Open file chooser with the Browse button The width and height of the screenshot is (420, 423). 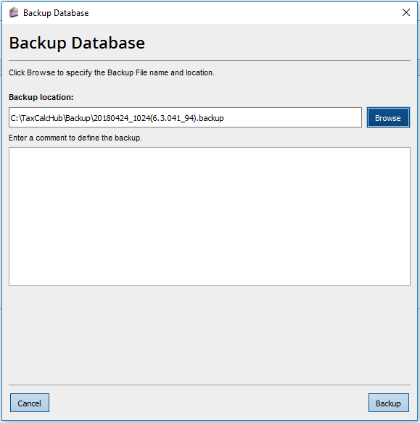tap(388, 117)
